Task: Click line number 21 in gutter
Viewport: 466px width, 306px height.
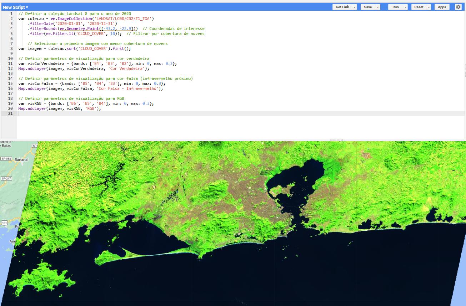Action: 10,113
